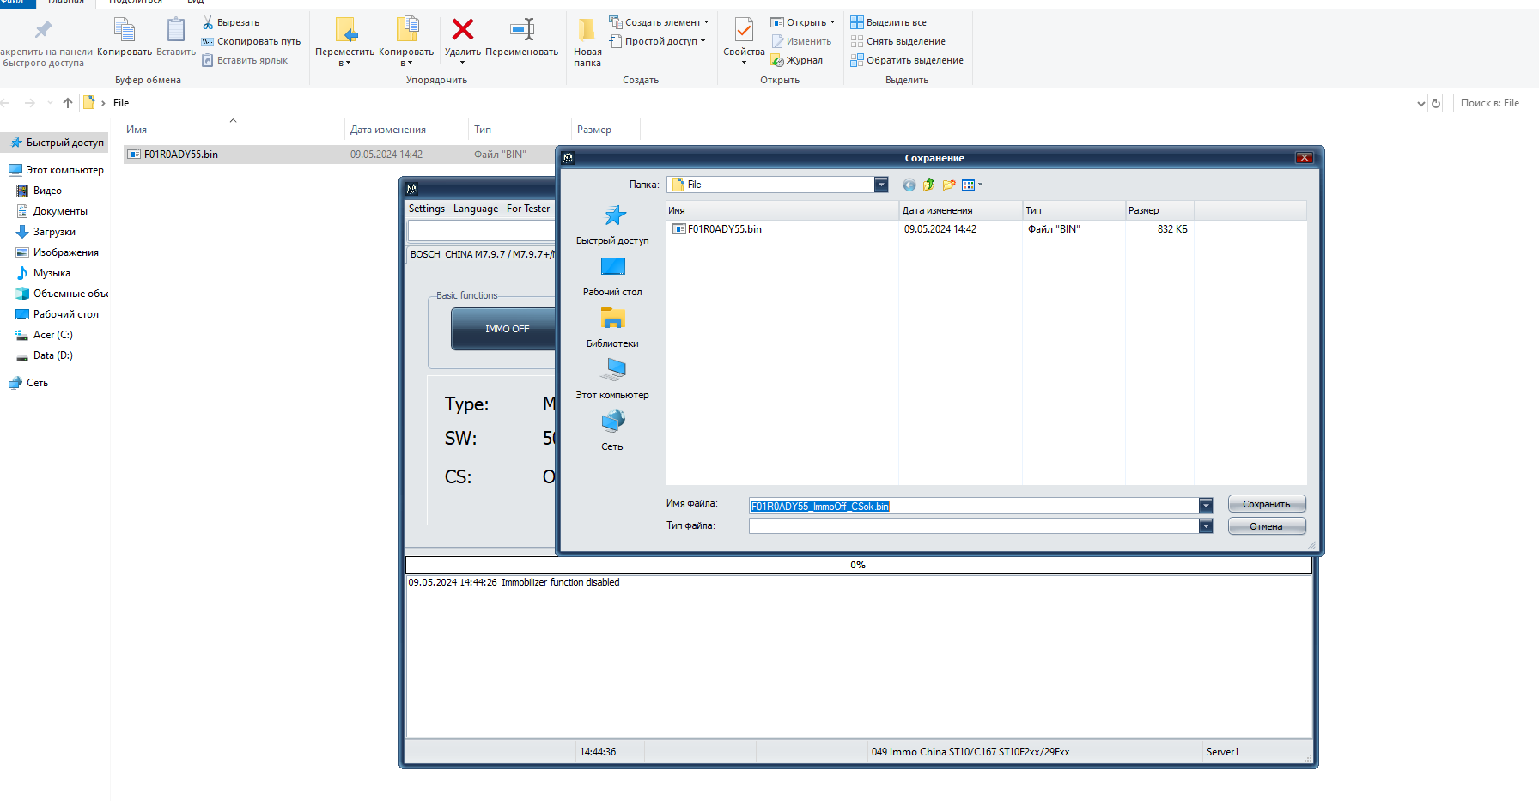Select Рабочий стол shortcut in save dialog

coord(613,276)
